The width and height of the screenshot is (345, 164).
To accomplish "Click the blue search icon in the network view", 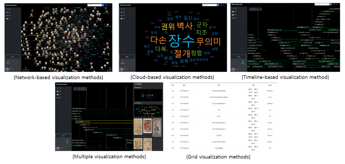I will tap(103, 5).
